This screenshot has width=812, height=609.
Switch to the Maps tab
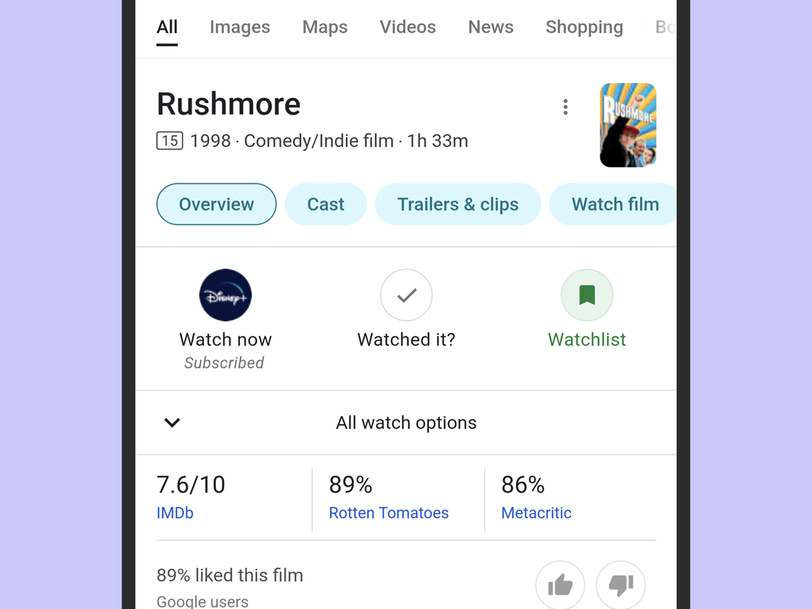pyautogui.click(x=325, y=27)
